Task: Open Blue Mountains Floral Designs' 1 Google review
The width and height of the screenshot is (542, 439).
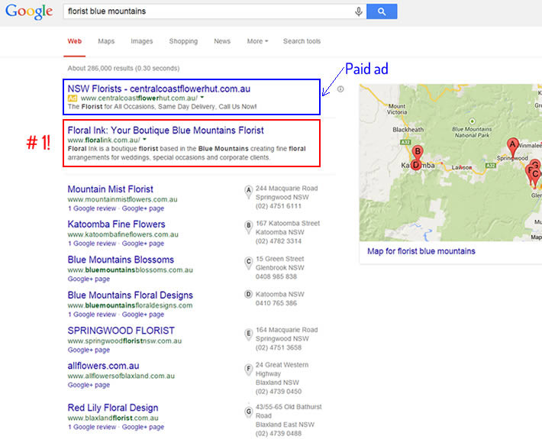Action: [92, 315]
